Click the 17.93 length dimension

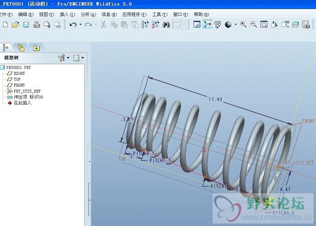click(215, 99)
